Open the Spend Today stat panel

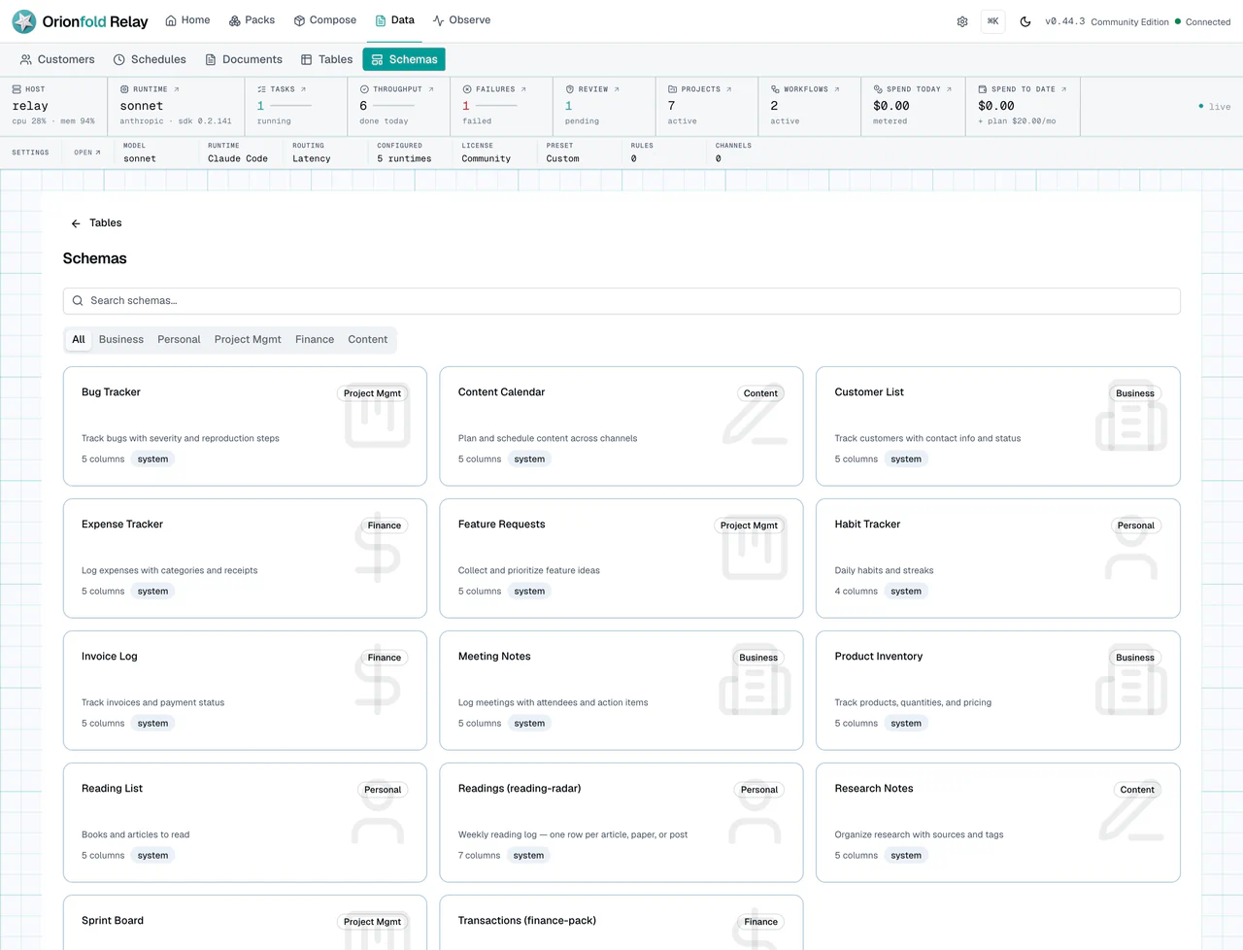[913, 106]
